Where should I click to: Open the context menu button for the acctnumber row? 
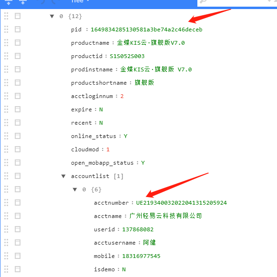(x=18, y=202)
